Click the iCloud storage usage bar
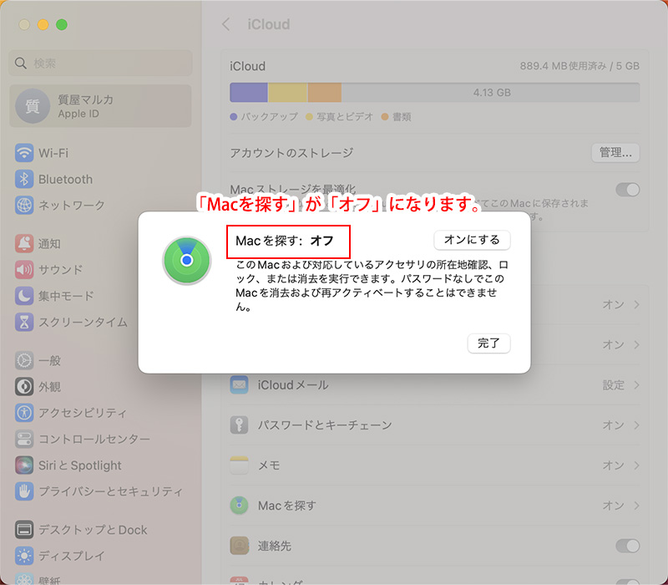 434,93
